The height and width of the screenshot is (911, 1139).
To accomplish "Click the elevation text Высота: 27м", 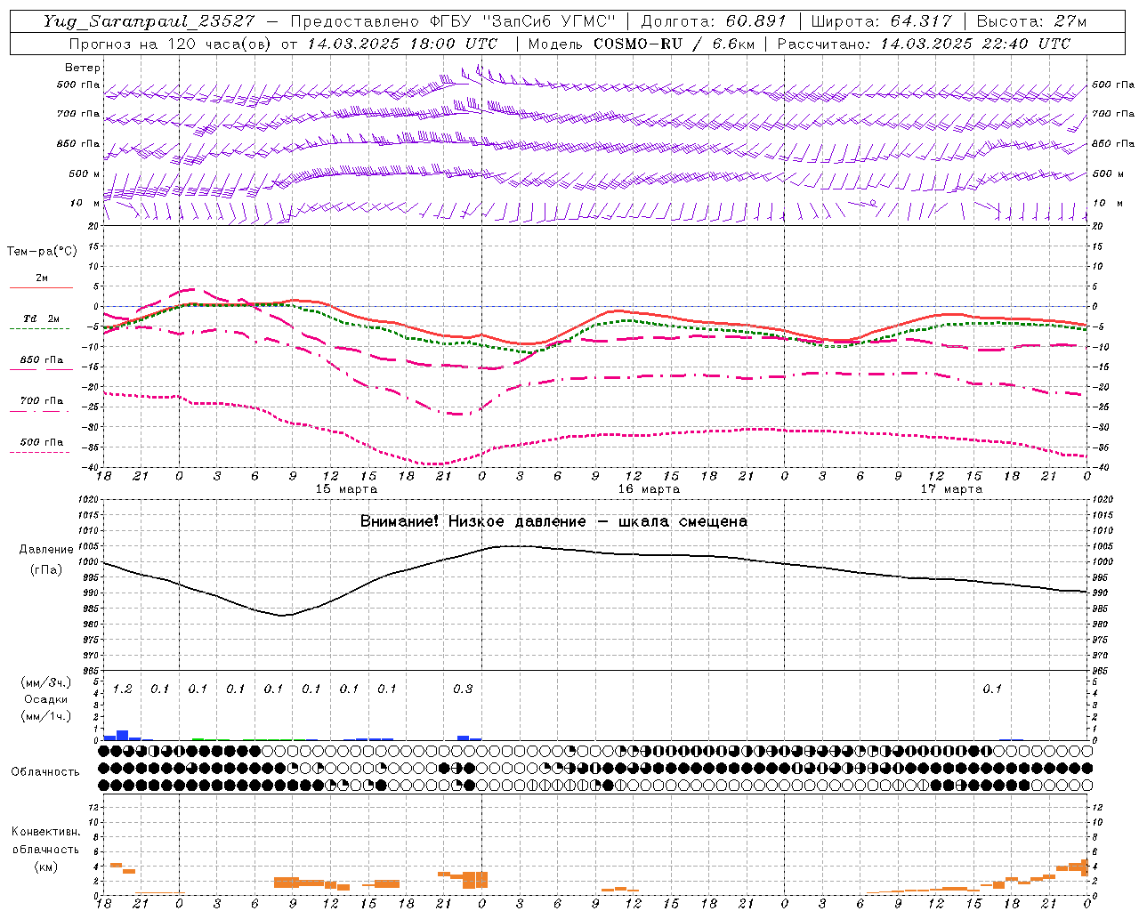I will 1031,21.
